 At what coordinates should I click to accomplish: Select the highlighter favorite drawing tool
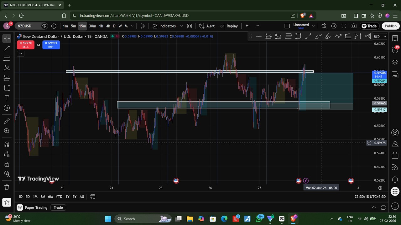(x=328, y=37)
